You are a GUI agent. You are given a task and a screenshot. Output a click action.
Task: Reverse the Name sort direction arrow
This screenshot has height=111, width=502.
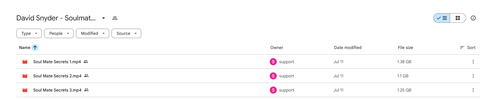[x=35, y=48]
